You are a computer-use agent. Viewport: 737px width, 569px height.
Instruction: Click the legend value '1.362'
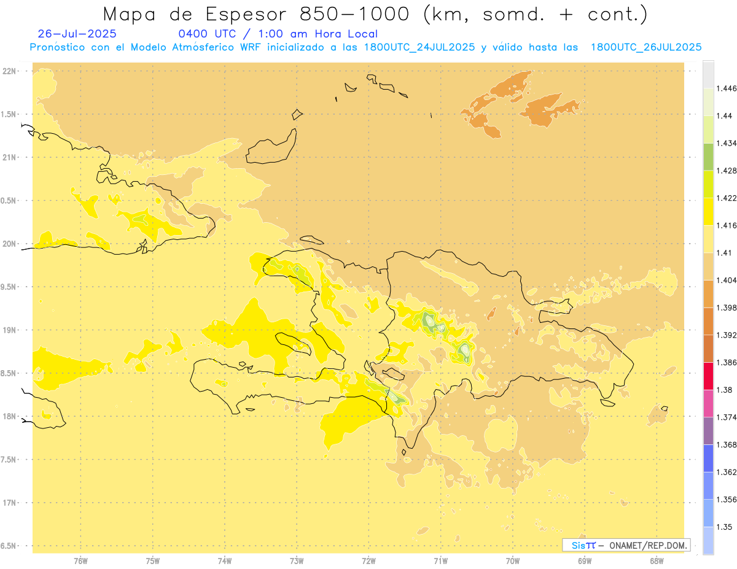(x=728, y=472)
